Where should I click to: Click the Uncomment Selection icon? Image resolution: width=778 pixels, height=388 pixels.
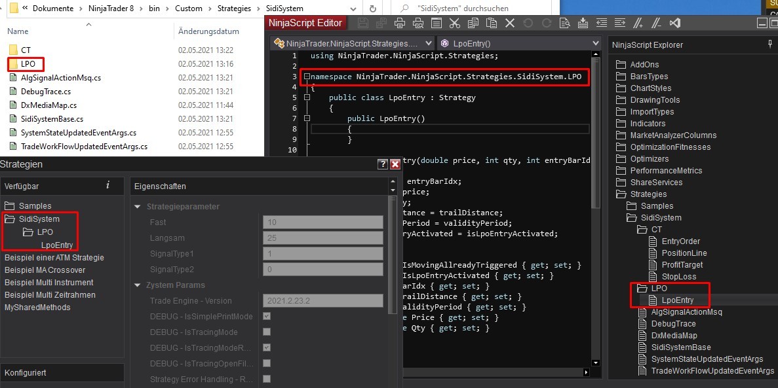657,23
